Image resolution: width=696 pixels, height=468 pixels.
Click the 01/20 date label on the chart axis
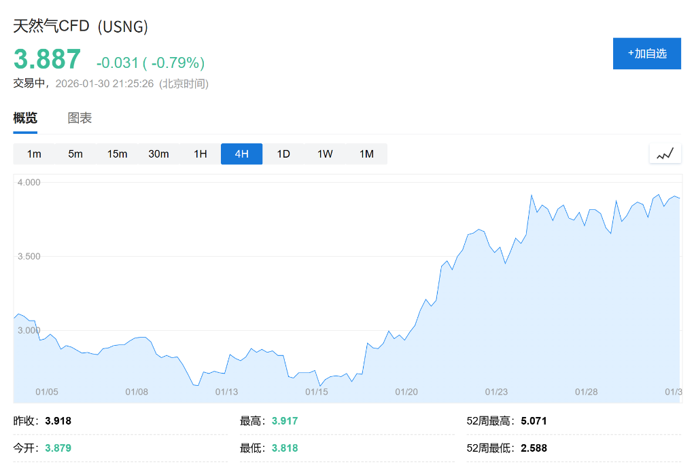coord(406,392)
